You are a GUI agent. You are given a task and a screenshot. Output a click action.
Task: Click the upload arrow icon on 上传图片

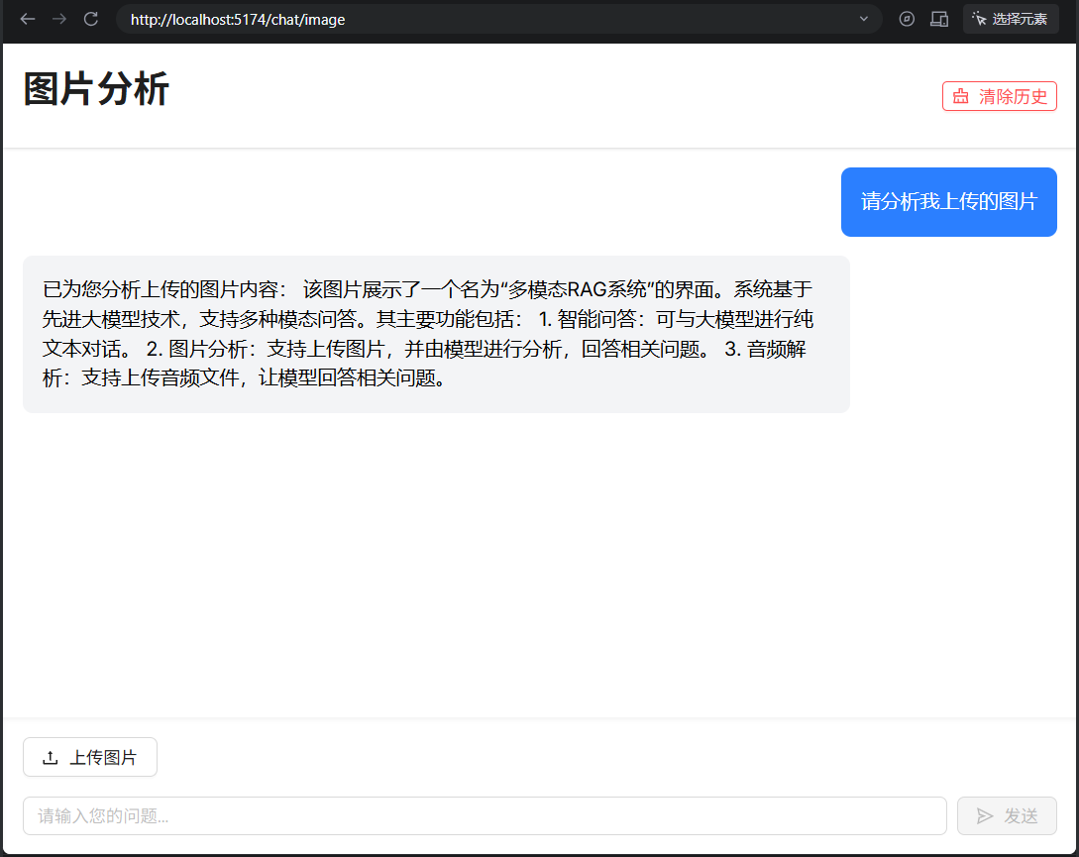coord(51,756)
